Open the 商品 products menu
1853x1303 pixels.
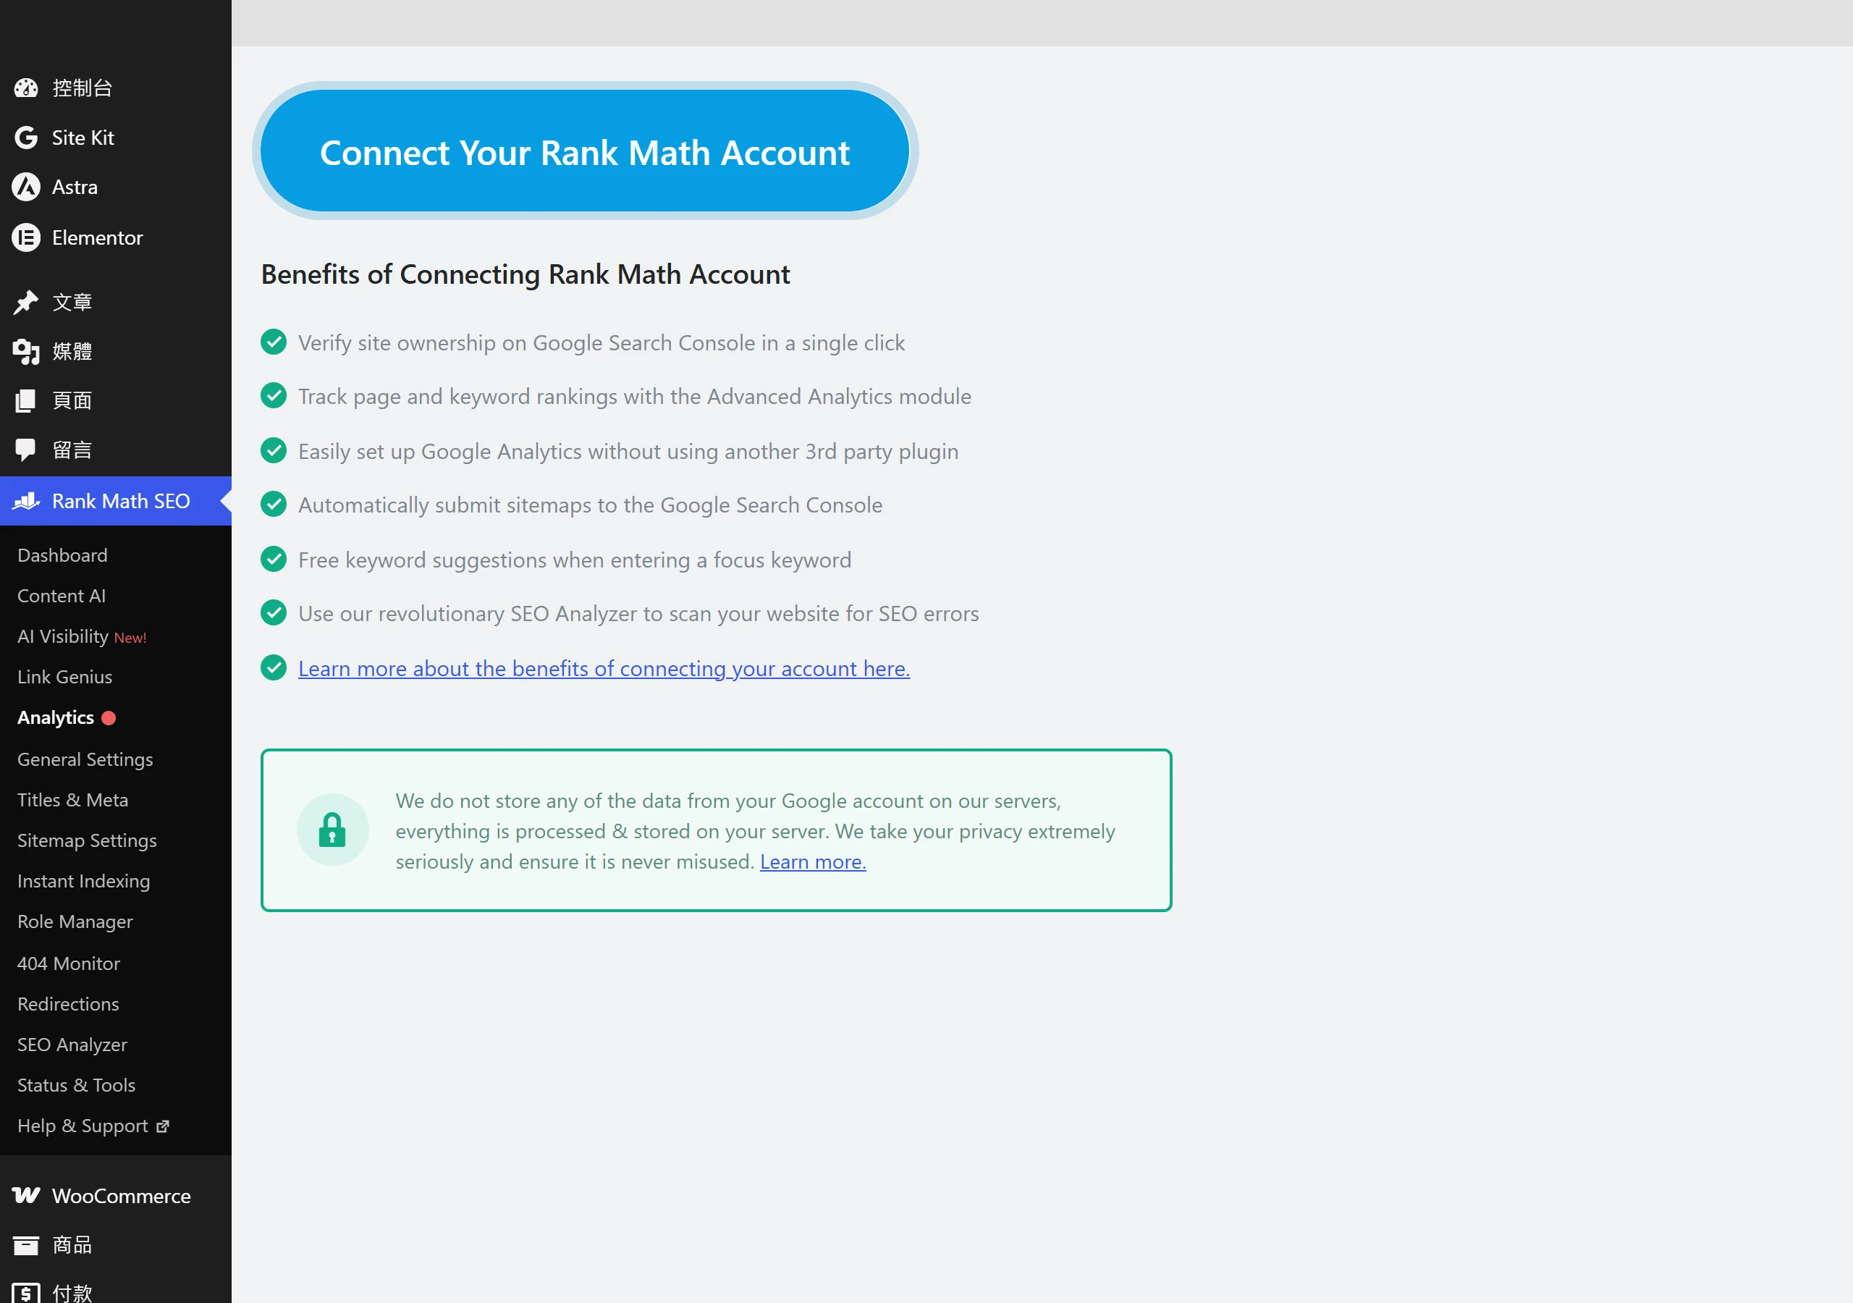(x=115, y=1245)
